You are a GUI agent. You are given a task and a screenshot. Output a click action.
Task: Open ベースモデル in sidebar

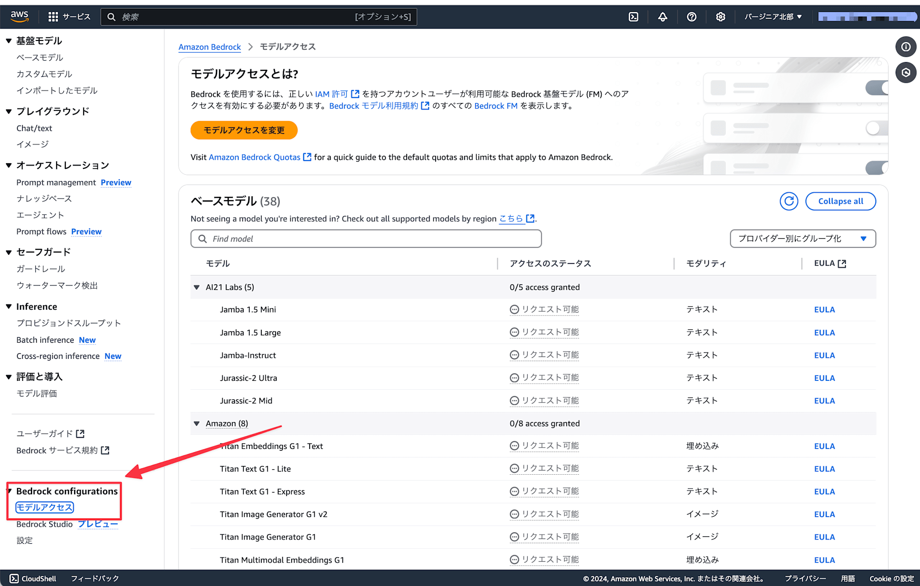[40, 57]
